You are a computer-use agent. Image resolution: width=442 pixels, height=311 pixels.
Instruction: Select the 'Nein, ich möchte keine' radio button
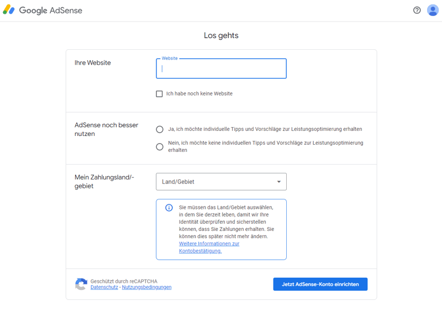[x=160, y=146]
